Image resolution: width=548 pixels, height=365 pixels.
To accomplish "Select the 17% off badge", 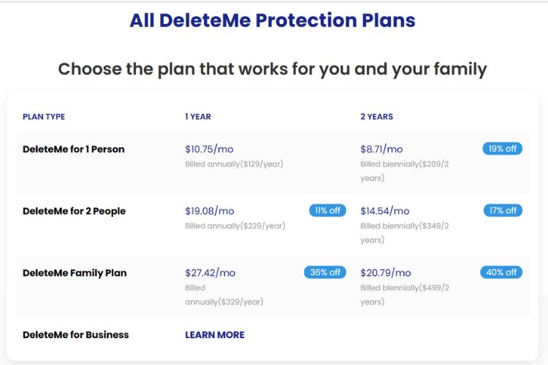I will click(x=503, y=210).
